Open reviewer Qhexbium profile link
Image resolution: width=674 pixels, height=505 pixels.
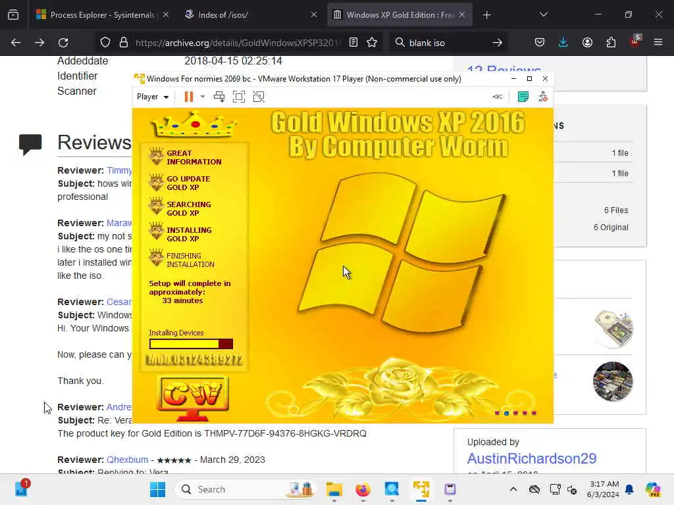click(x=127, y=460)
